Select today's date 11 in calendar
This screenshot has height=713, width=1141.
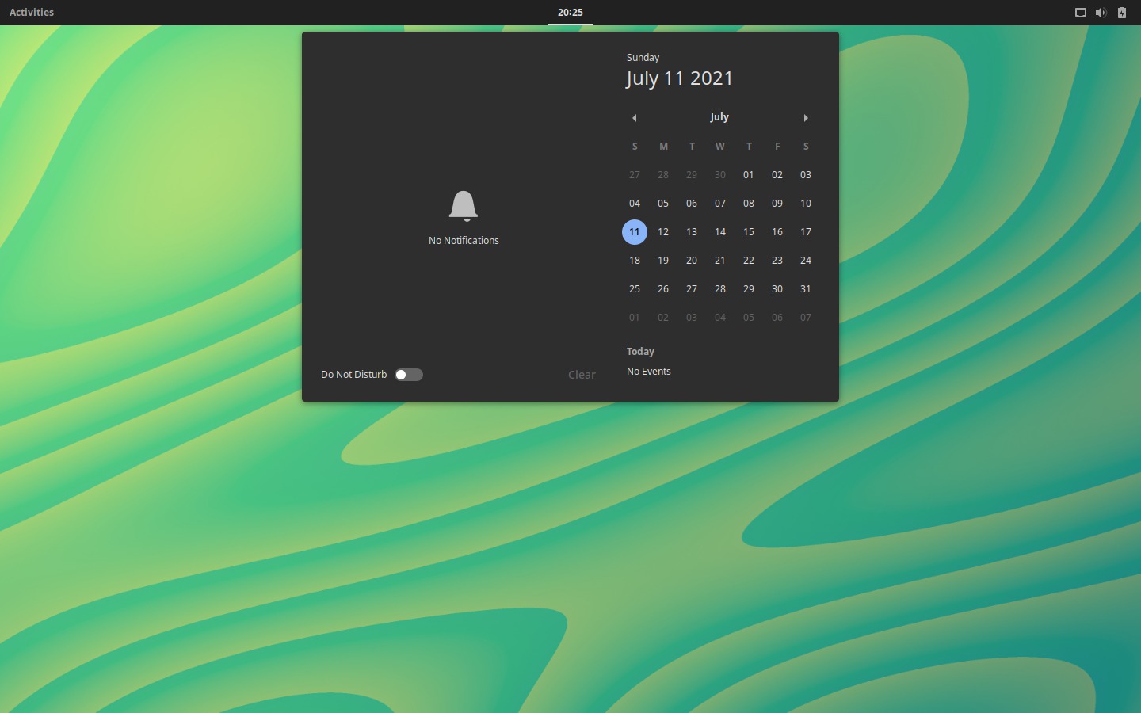click(635, 232)
